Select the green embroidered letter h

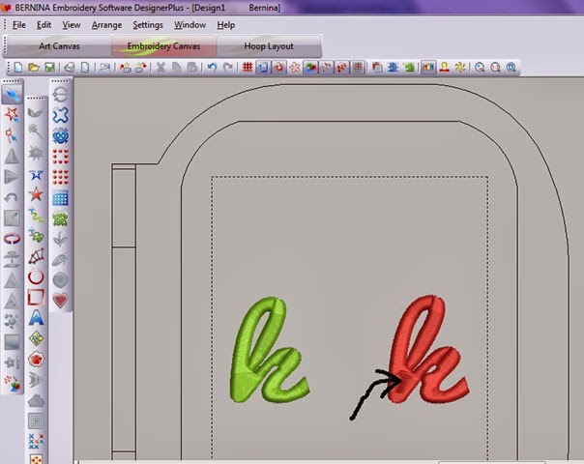[x=269, y=350]
